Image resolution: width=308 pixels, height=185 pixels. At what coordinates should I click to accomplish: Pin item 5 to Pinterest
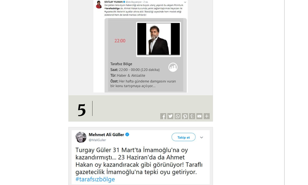point(185,116)
